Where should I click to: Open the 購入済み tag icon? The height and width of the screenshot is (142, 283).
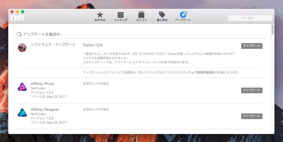tap(162, 14)
